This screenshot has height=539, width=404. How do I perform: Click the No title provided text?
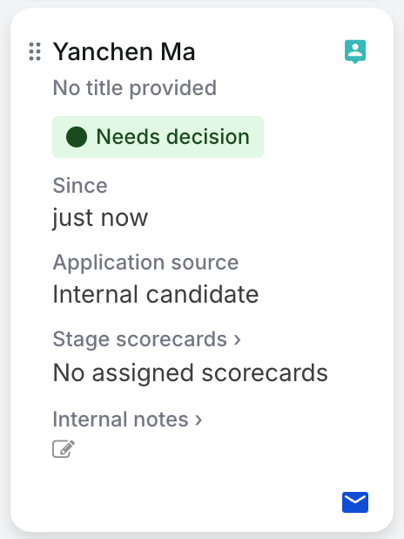tap(135, 88)
